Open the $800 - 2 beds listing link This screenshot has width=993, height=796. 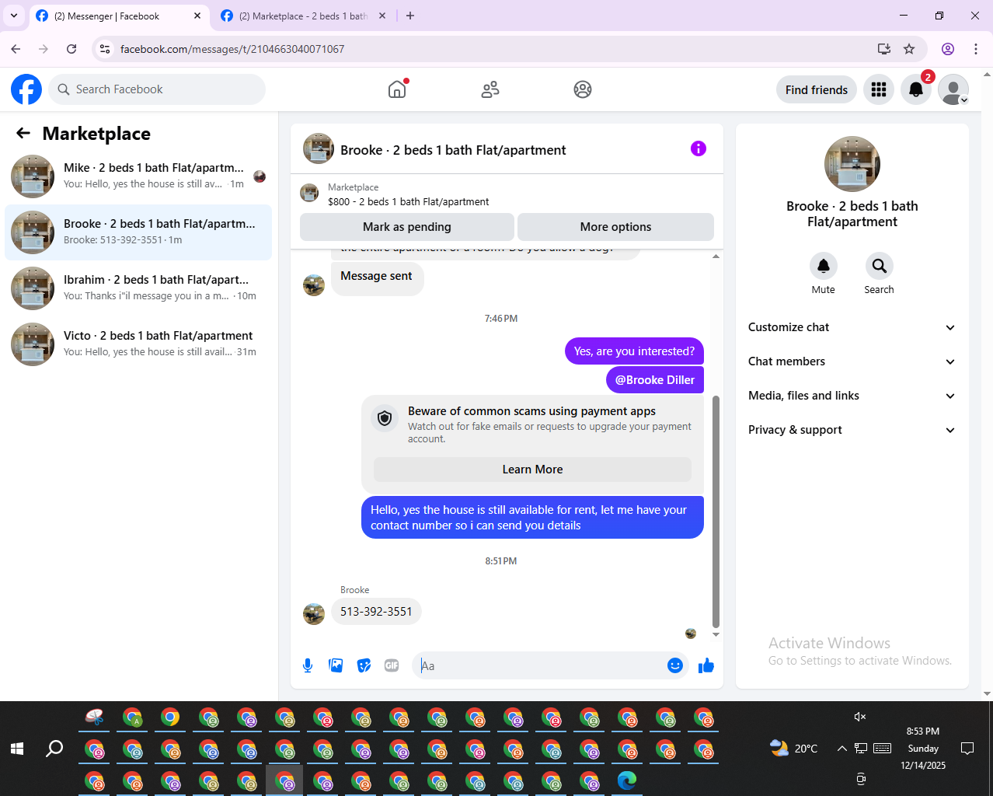tap(408, 201)
